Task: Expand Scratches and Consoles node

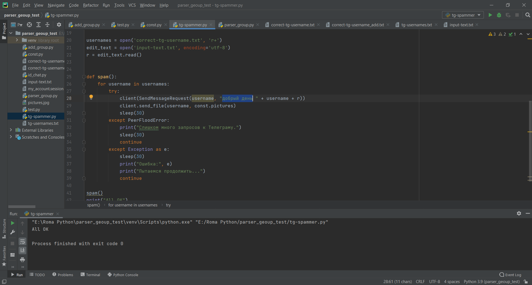Action: tap(11, 137)
